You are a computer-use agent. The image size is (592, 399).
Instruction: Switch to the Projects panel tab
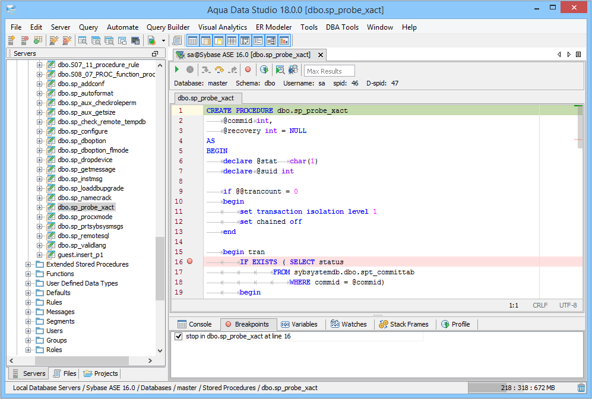[101, 373]
